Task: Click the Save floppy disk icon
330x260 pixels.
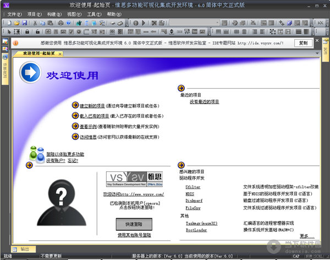Action: pyautogui.click(x=25, y=23)
